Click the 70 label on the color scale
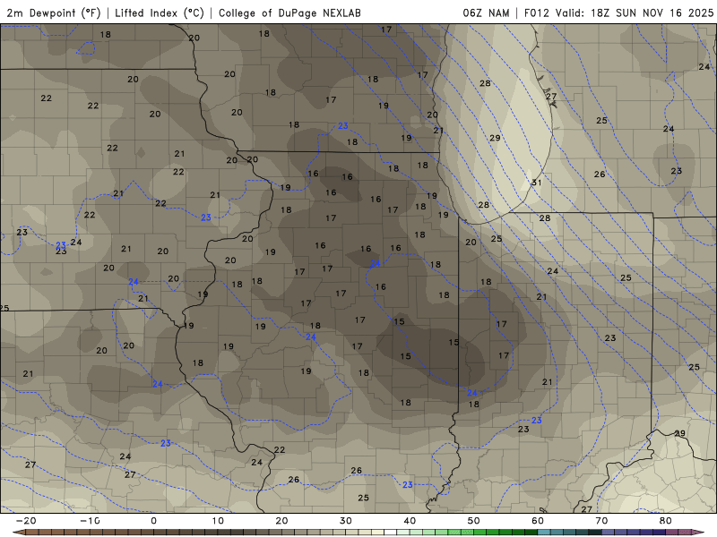 click(x=601, y=521)
